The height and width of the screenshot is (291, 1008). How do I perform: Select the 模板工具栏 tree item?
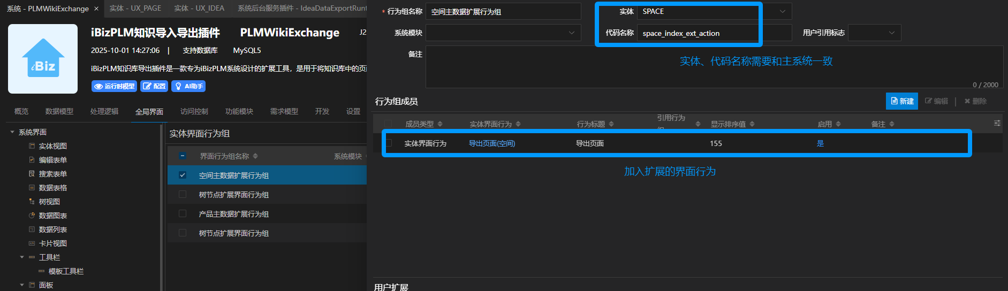[x=66, y=271]
